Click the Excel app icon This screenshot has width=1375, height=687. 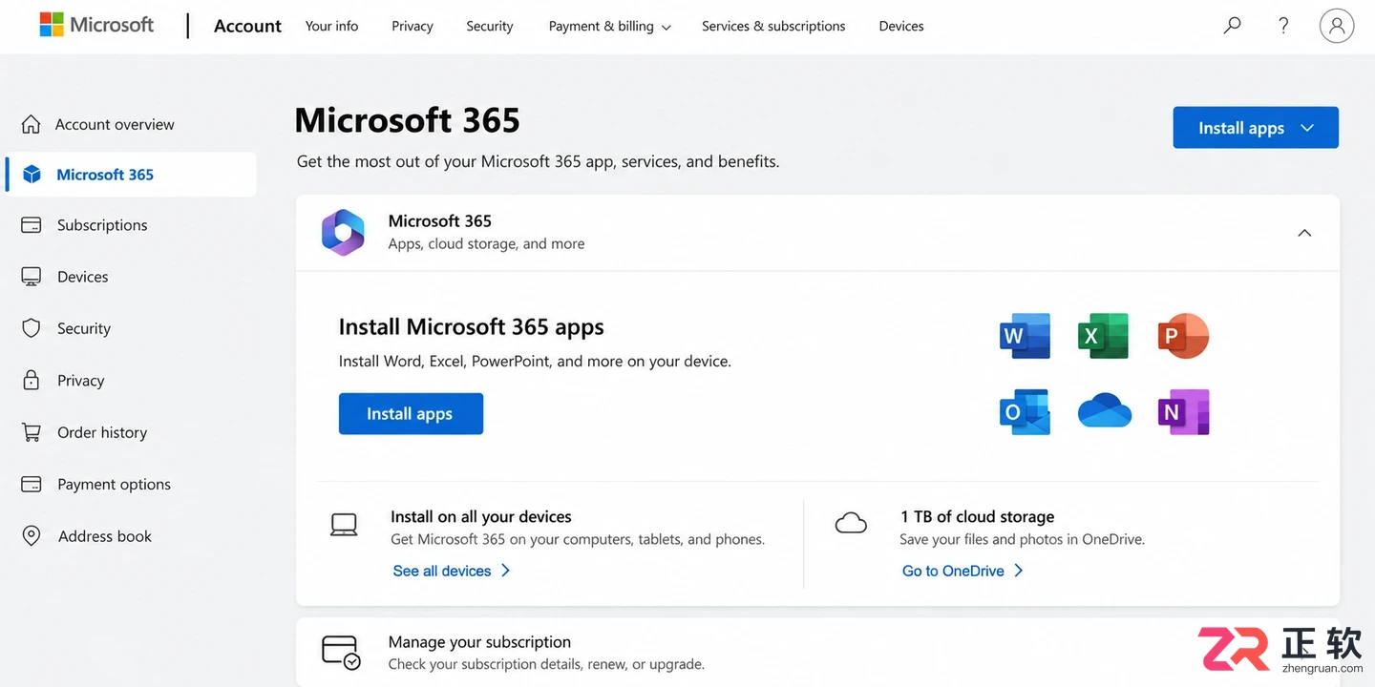1104,336
